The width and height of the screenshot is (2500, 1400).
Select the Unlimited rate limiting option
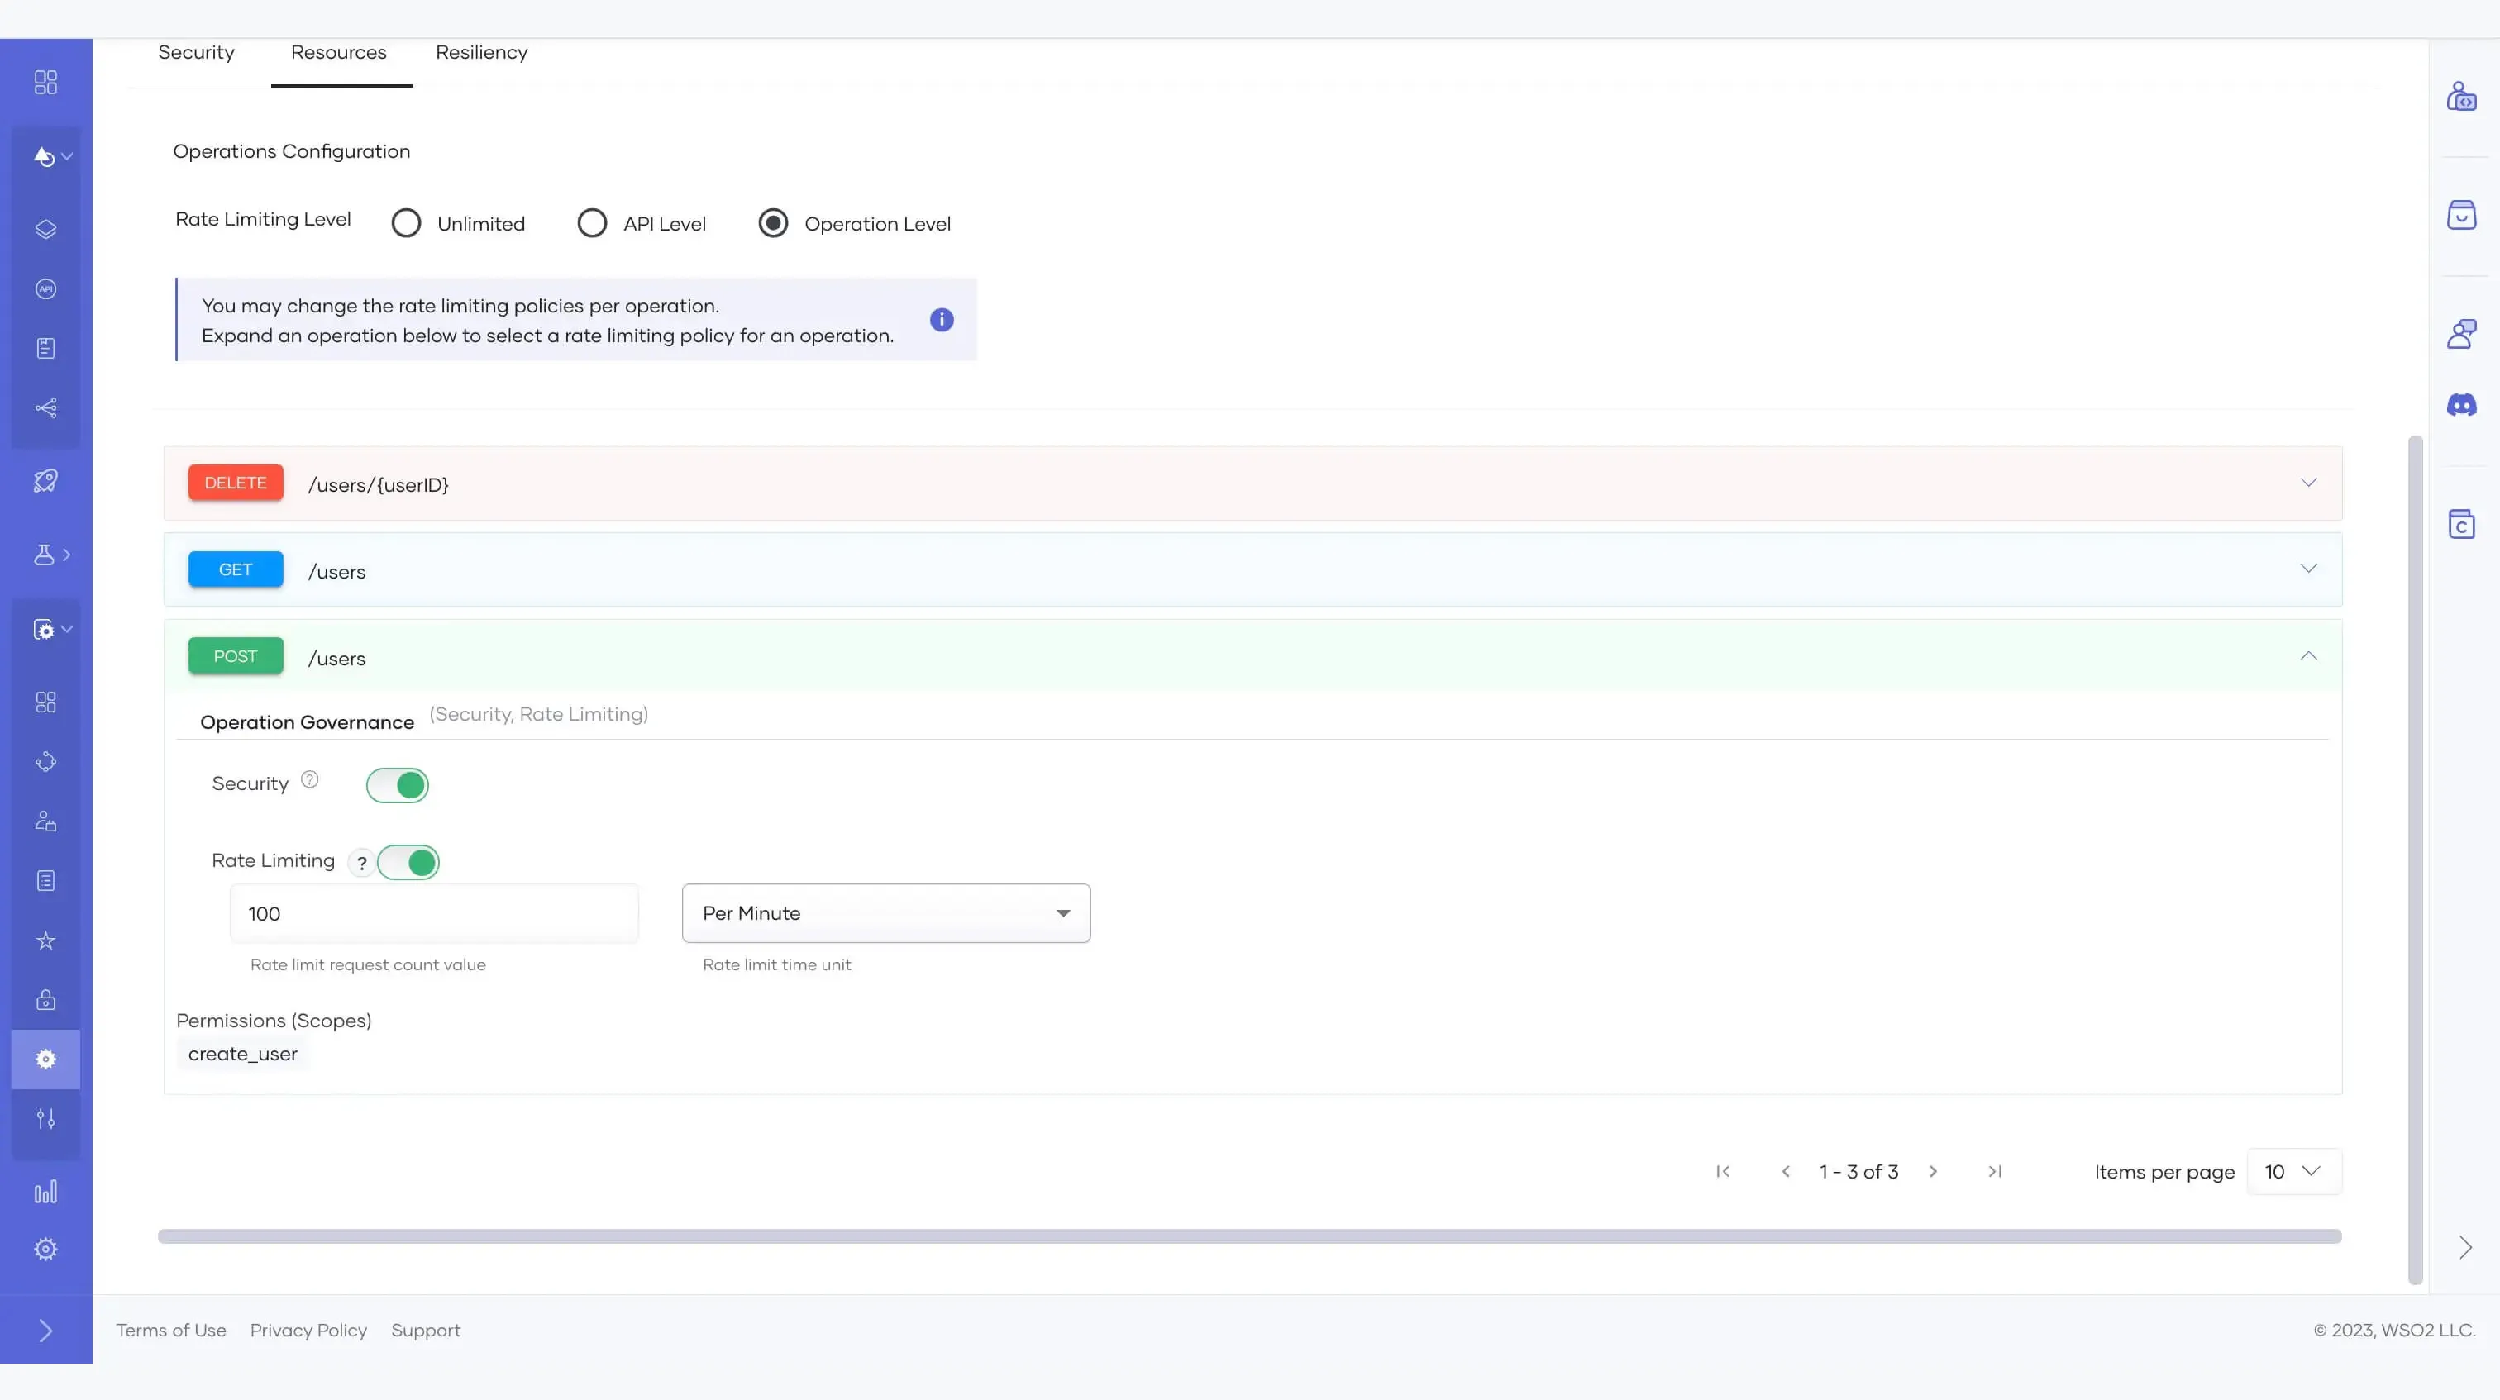coord(407,224)
